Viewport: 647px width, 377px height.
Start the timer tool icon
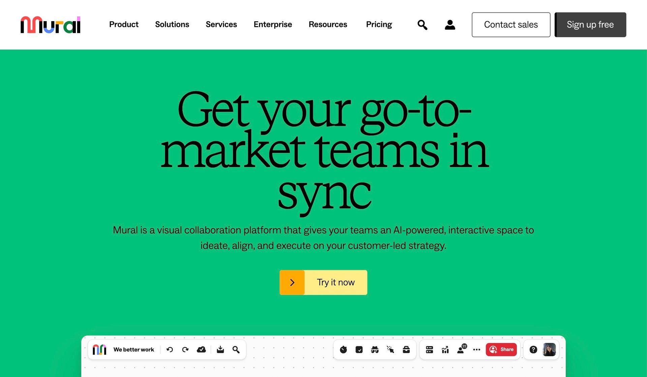[x=343, y=350]
